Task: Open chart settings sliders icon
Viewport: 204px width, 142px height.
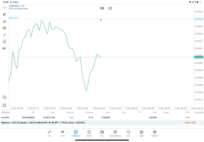Action: (4, 28)
